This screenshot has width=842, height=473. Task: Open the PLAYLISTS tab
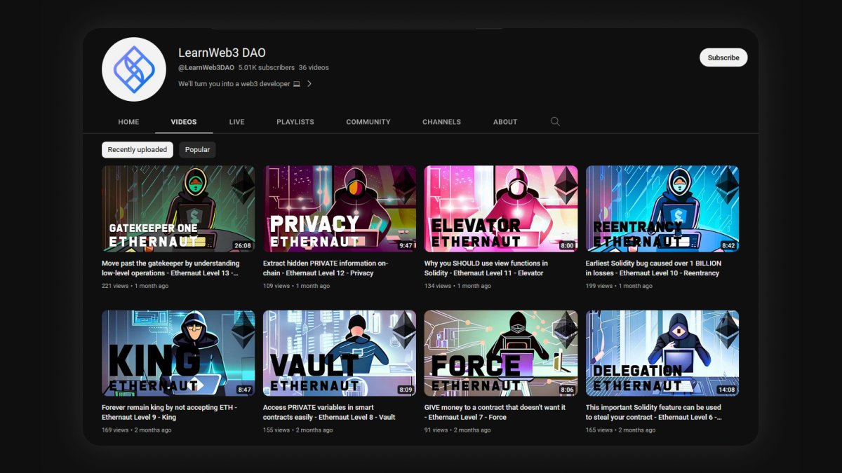[x=295, y=122]
